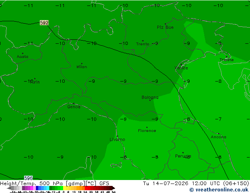The height and width of the screenshot is (193, 250).
Task: Click the 592 height contour label
Action: pyautogui.click(x=44, y=23)
